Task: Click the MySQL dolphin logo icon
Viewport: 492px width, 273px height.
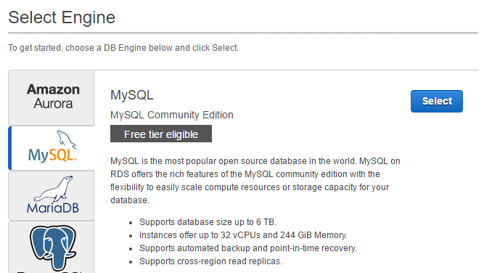Action: point(66,139)
